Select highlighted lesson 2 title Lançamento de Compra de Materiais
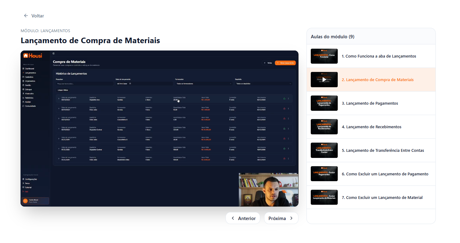 click(x=378, y=80)
